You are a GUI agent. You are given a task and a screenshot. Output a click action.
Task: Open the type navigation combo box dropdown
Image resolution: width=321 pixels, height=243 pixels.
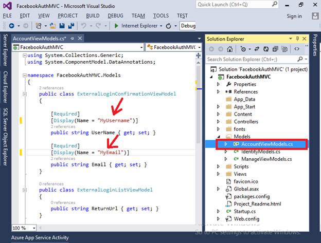pos(199,47)
